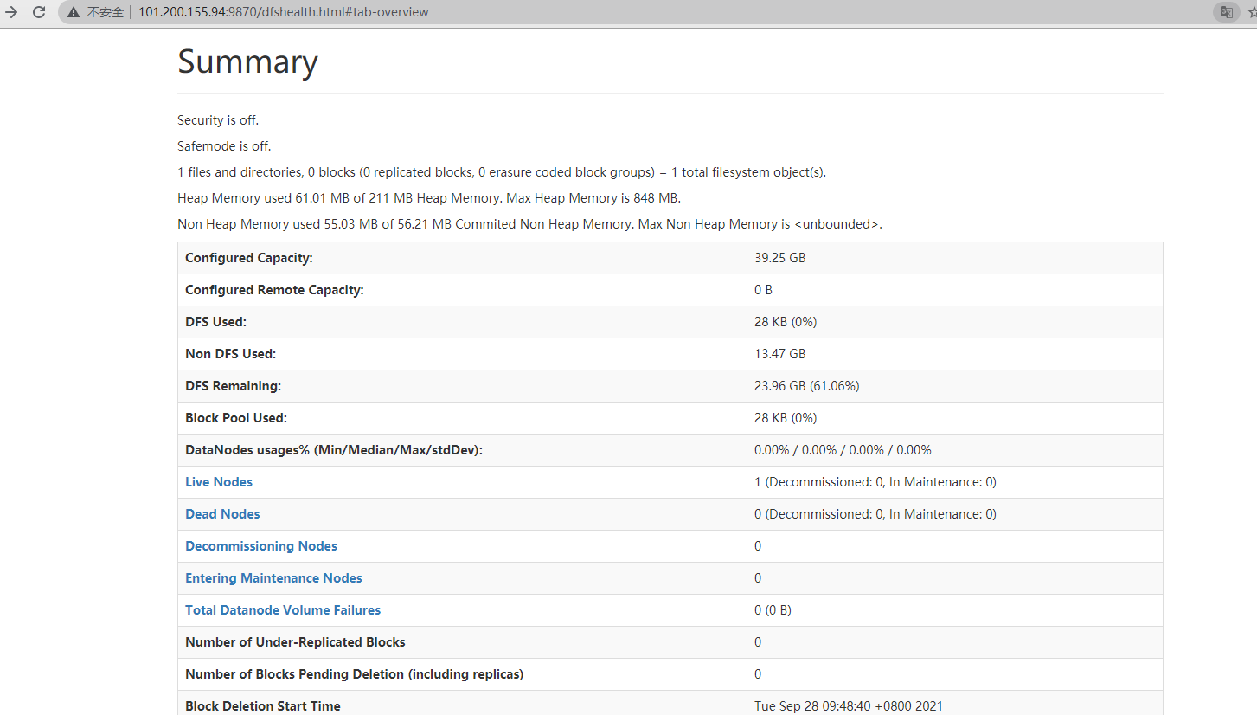1257x715 pixels.
Task: Click the Non DFS Used label
Action: (x=230, y=354)
